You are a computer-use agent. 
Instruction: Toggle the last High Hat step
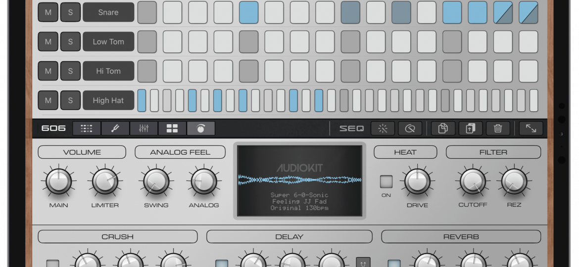[x=533, y=100]
